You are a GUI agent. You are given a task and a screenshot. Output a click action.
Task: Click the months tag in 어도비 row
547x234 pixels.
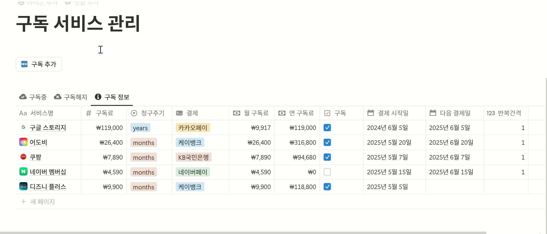pyautogui.click(x=144, y=143)
